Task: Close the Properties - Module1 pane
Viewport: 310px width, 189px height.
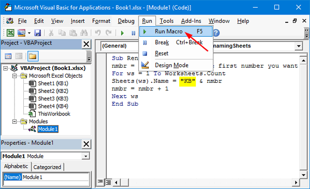Action: pyautogui.click(x=86, y=144)
